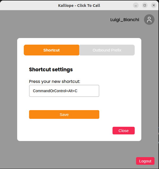Click the CommandOrControl+Alt+C text

tap(55, 91)
